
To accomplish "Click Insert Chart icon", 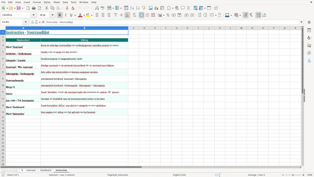I will 156,8.
